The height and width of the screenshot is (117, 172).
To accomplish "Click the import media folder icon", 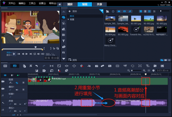I will click(x=107, y=11).
